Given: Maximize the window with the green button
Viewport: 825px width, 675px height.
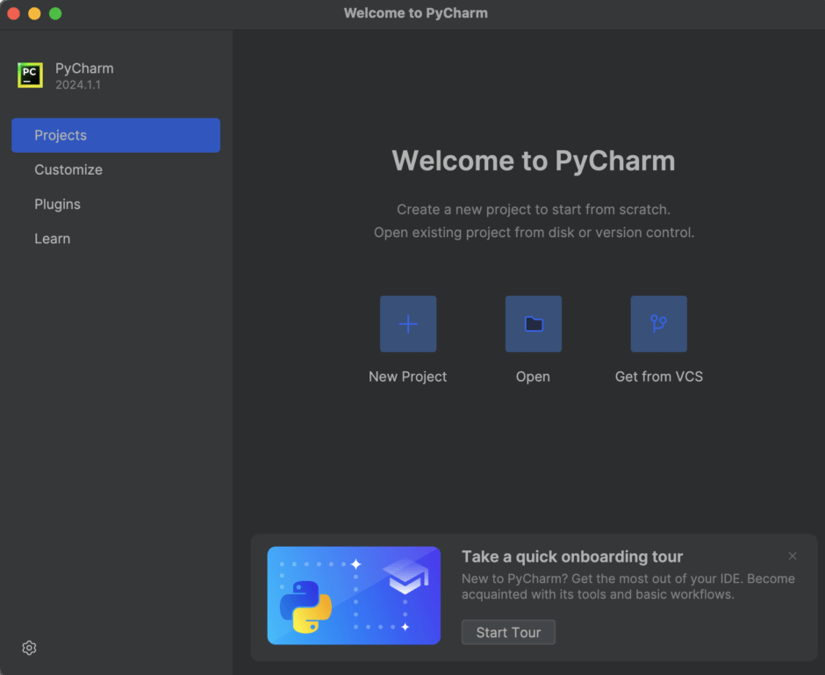Looking at the screenshot, I should [x=55, y=14].
